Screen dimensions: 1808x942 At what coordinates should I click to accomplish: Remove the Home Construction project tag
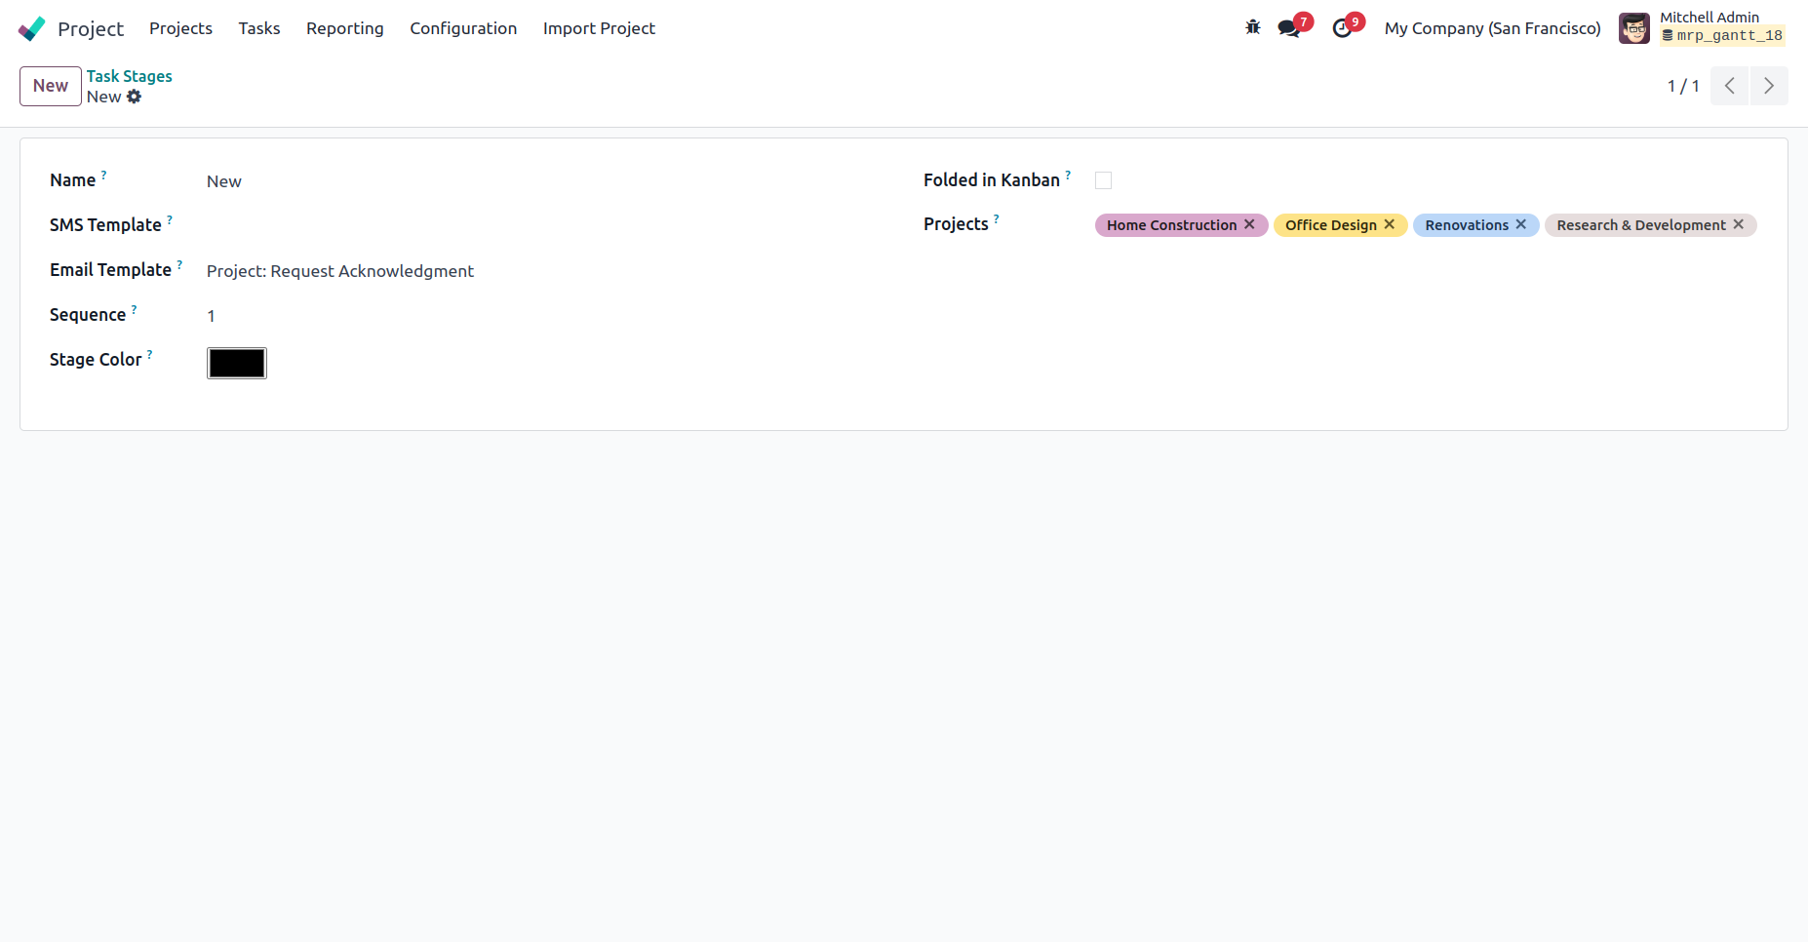pos(1249,224)
